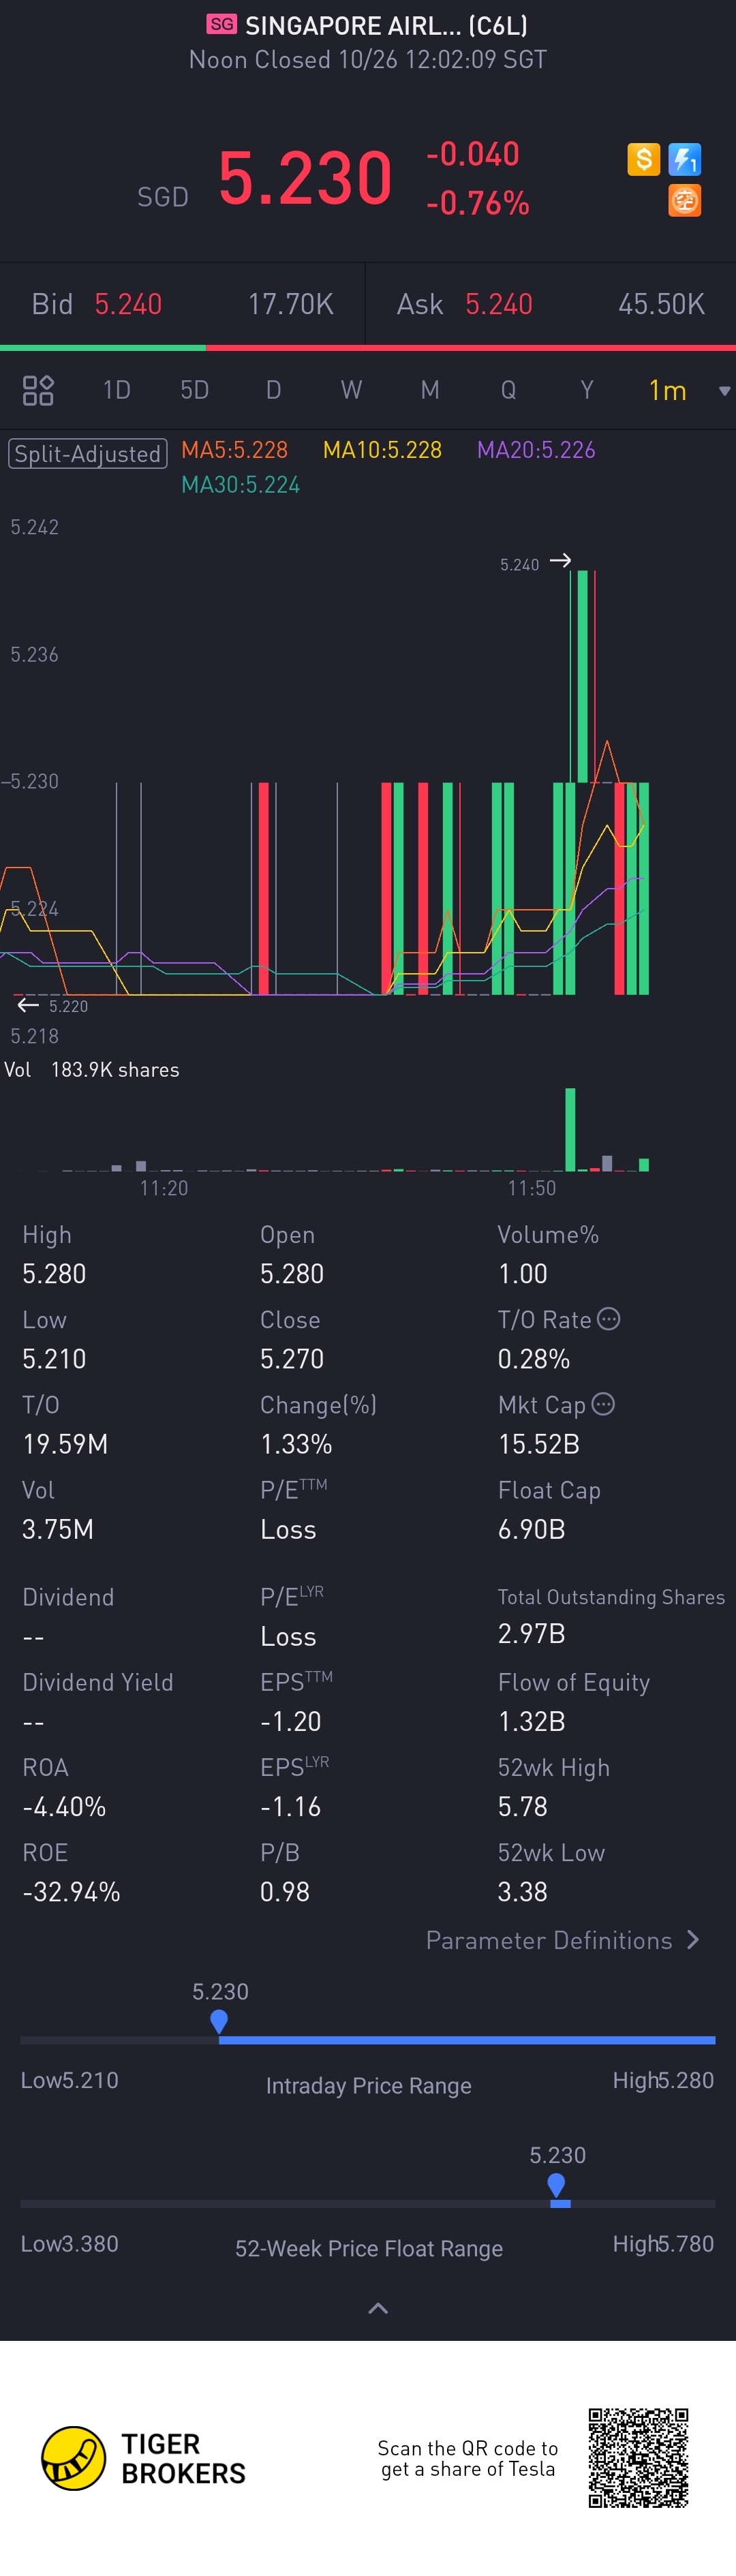The image size is (736, 2576).
Task: Tap the MA30:5.224 indicator label
Action: 240,485
